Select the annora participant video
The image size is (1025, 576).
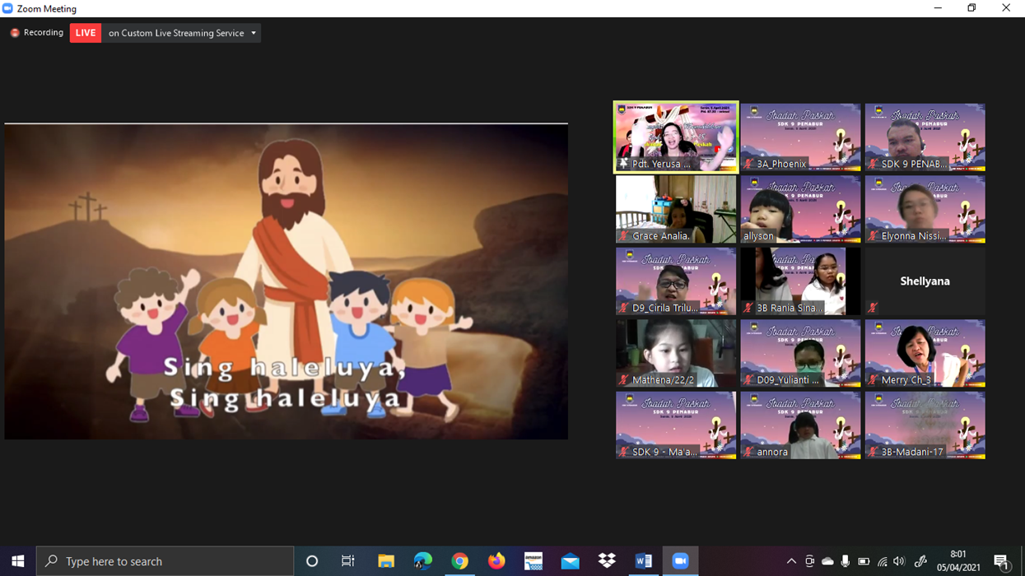point(800,425)
